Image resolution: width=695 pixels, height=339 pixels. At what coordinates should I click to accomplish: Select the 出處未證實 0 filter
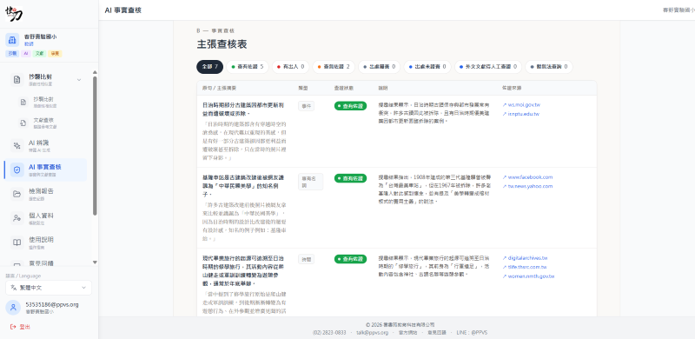pyautogui.click(x=427, y=67)
